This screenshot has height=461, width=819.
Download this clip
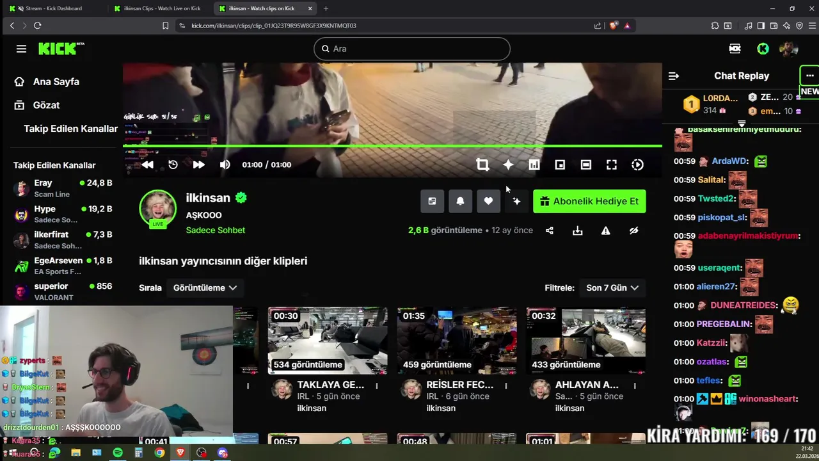[x=578, y=230]
